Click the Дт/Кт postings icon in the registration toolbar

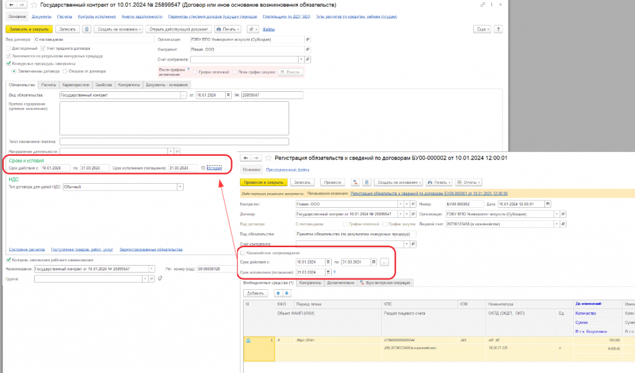[x=355, y=182]
